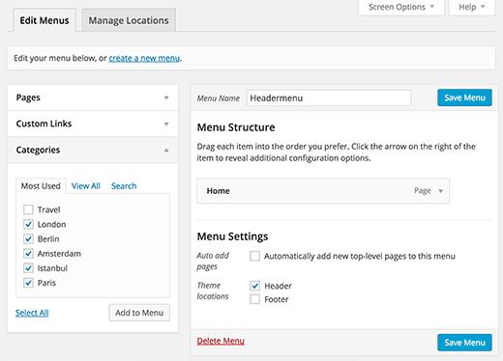The width and height of the screenshot is (503, 361).
Task: Click the Add to Menu button
Action: coord(139,313)
